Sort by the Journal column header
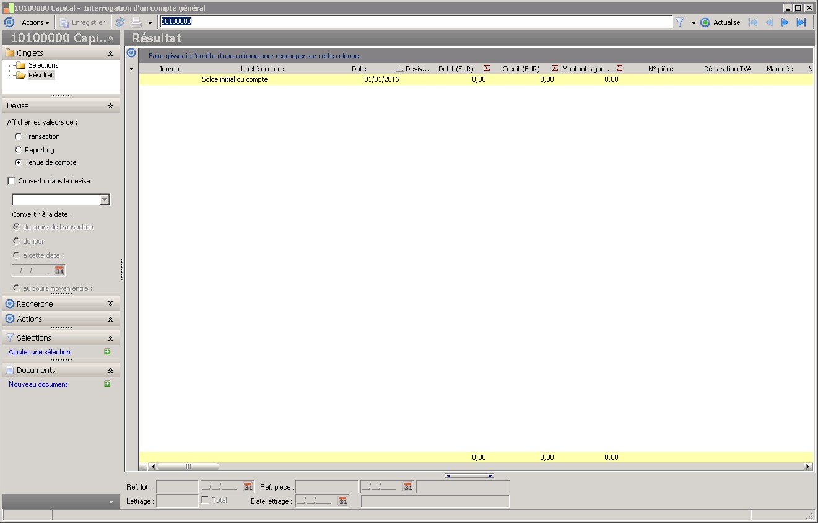The image size is (818, 523). pyautogui.click(x=170, y=69)
